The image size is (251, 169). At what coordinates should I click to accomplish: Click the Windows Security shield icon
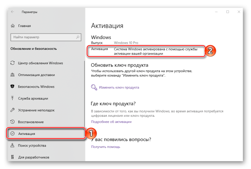13,86
